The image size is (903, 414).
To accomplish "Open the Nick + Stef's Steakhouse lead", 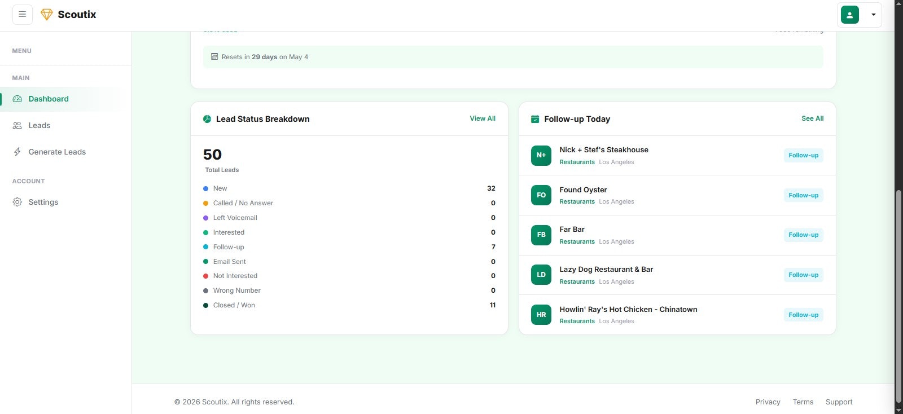I will (x=604, y=149).
